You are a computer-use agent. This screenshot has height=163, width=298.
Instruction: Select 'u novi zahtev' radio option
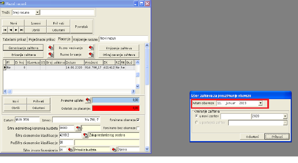197,116
